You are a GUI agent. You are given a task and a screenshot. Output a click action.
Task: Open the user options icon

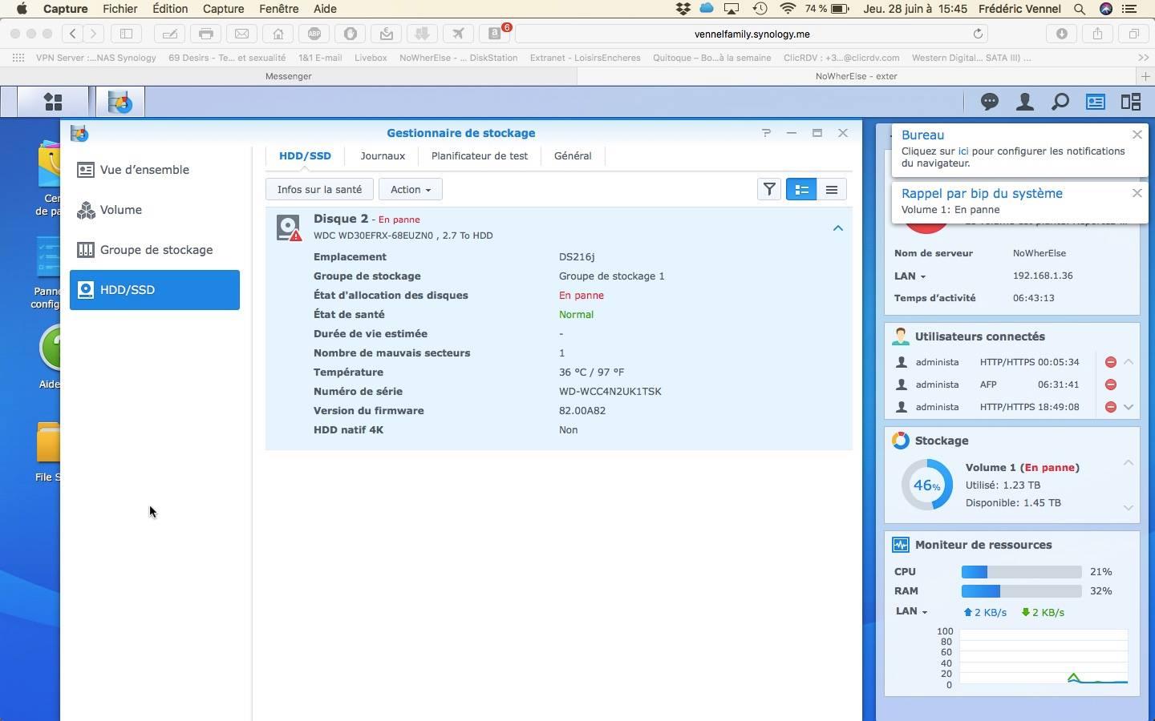1025,102
